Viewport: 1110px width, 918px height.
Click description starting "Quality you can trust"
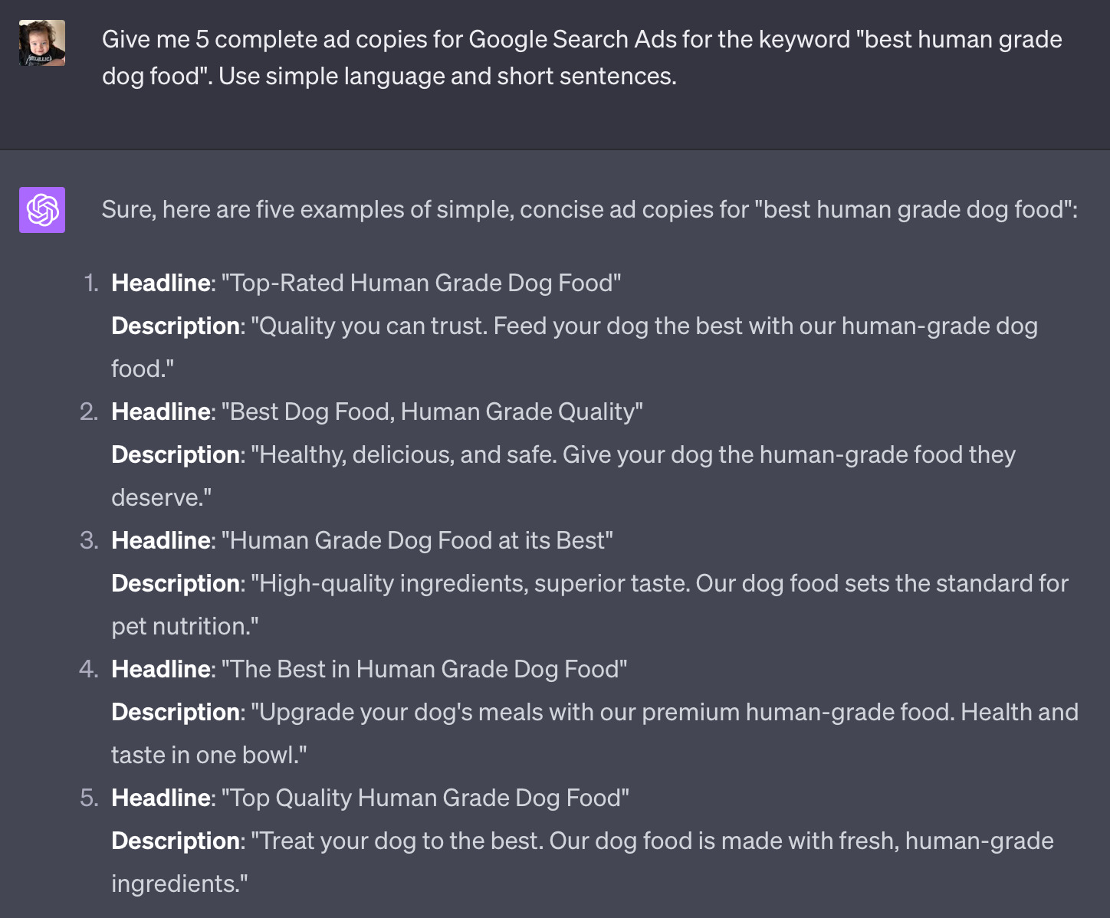(574, 347)
